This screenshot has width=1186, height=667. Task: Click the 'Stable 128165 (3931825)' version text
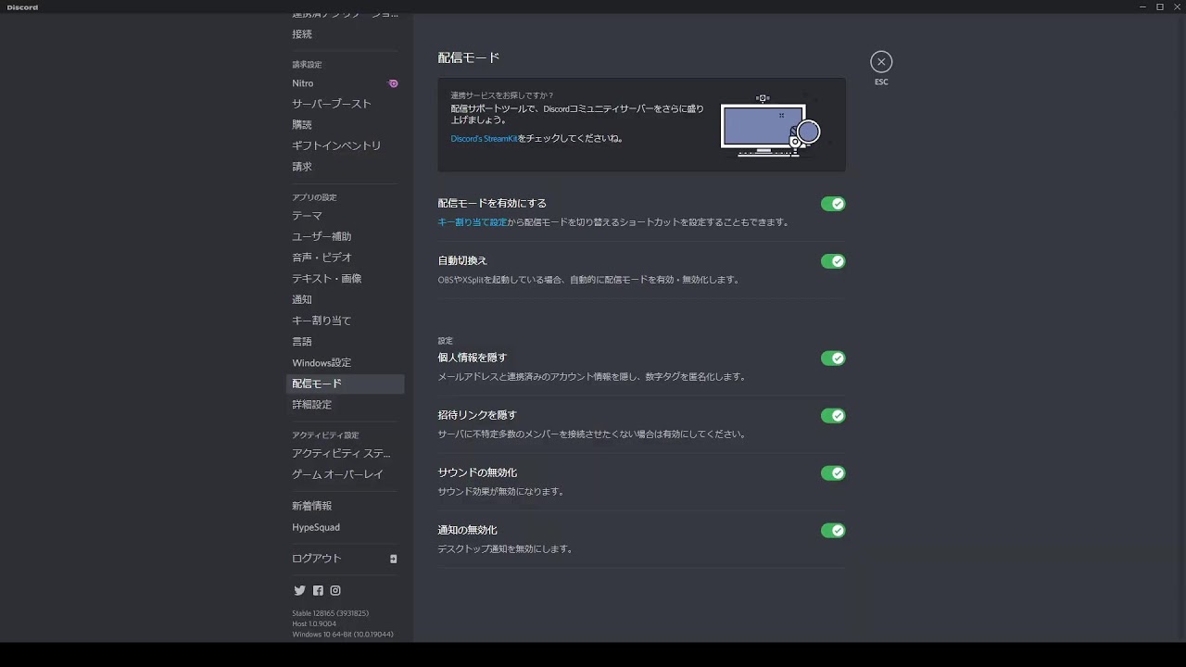click(331, 613)
